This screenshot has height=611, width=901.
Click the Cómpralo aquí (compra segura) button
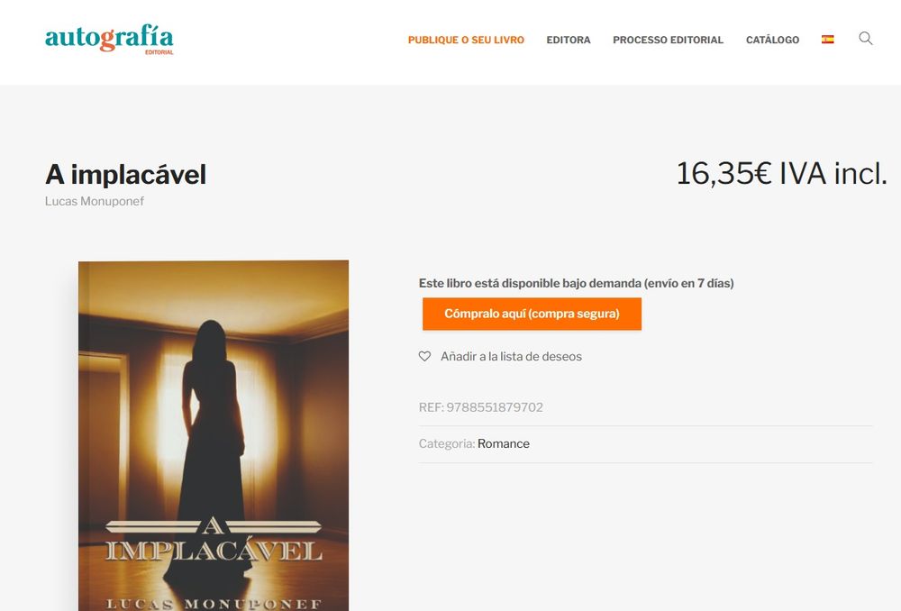tap(532, 314)
